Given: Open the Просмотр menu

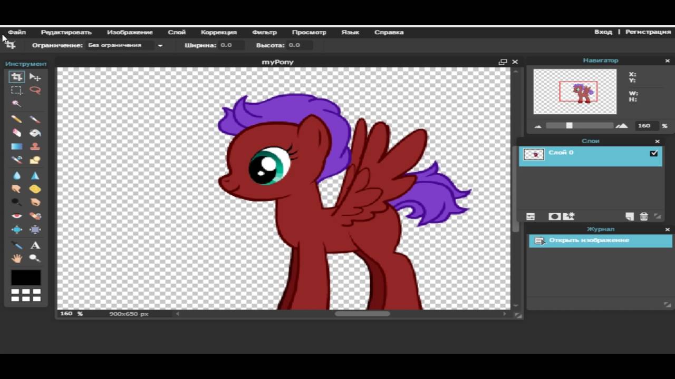Looking at the screenshot, I should pos(309,32).
